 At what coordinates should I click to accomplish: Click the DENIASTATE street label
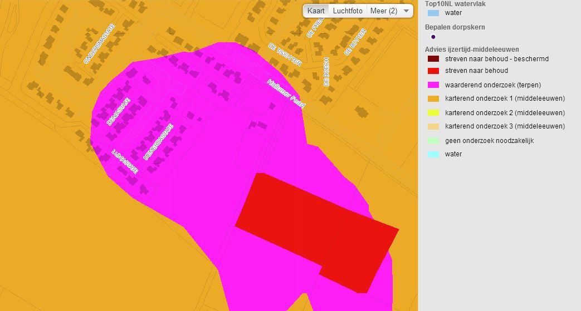coord(119,111)
